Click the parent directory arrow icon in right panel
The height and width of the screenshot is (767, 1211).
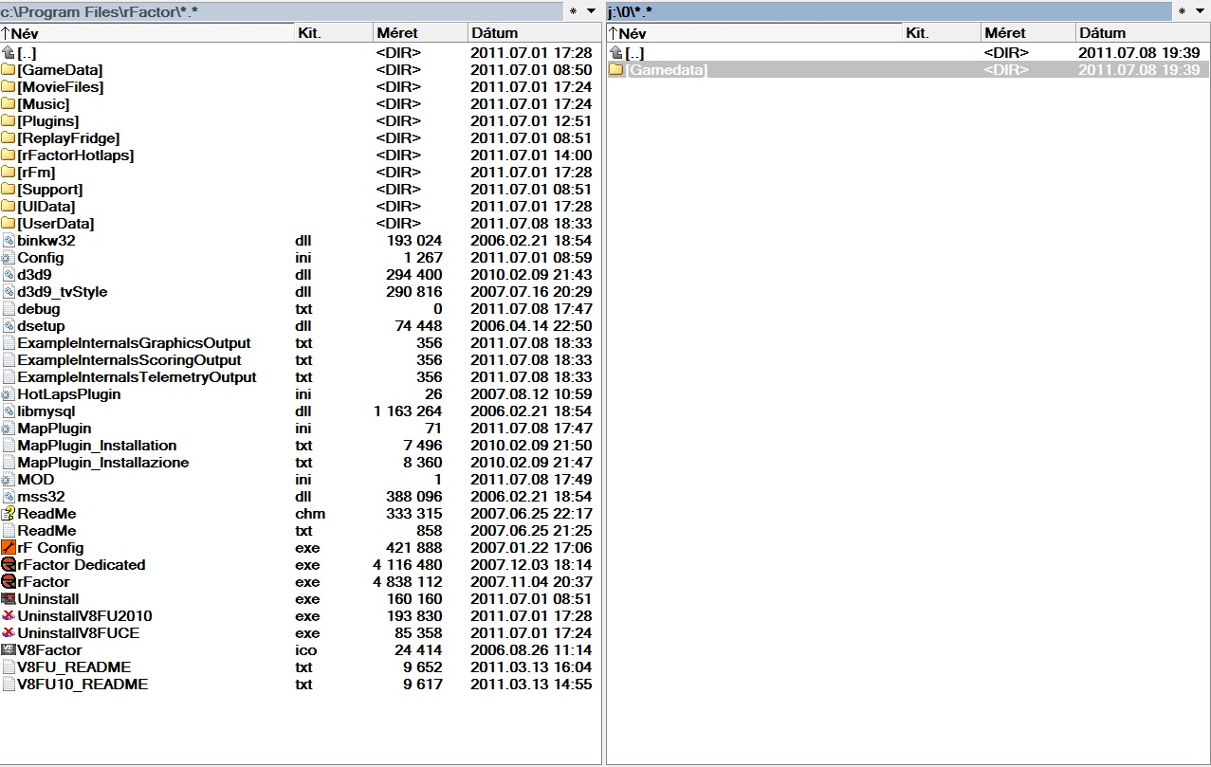coord(615,53)
